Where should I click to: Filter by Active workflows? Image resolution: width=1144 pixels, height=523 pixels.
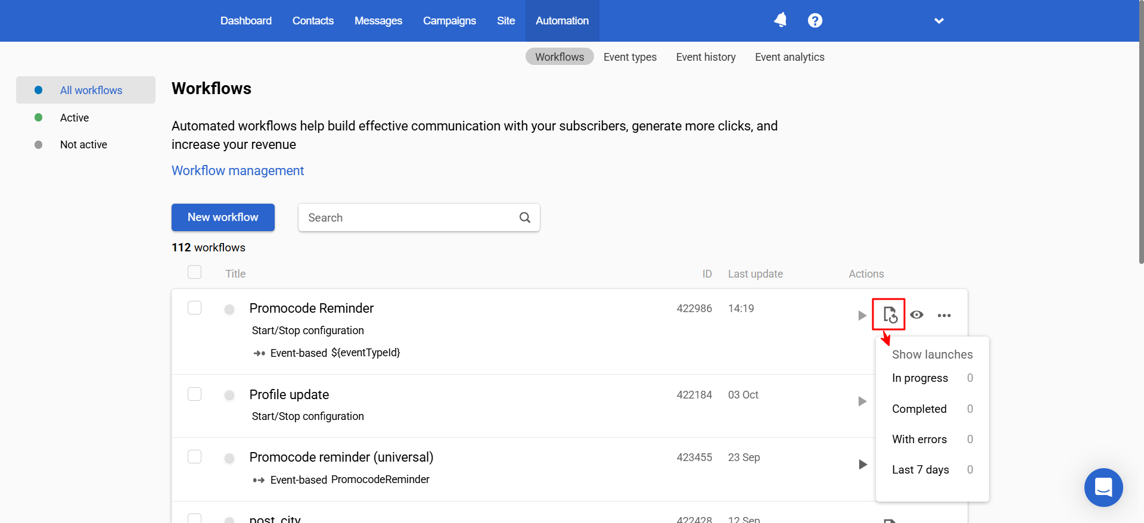[74, 118]
